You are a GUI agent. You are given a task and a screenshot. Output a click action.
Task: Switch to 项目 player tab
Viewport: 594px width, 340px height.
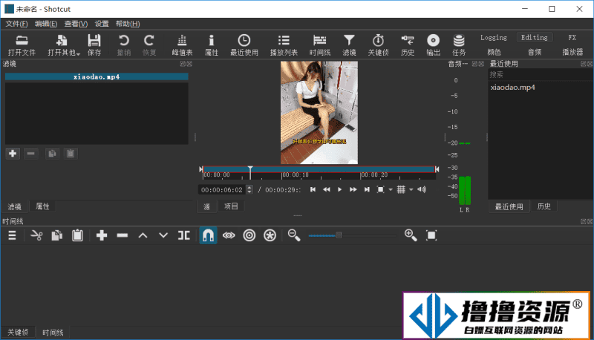231,206
